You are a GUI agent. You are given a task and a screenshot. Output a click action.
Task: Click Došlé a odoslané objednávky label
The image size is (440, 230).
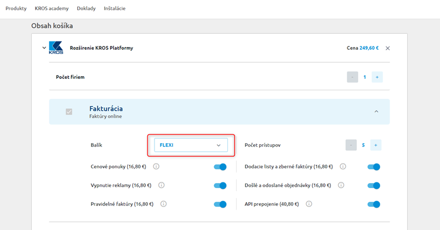(288, 185)
